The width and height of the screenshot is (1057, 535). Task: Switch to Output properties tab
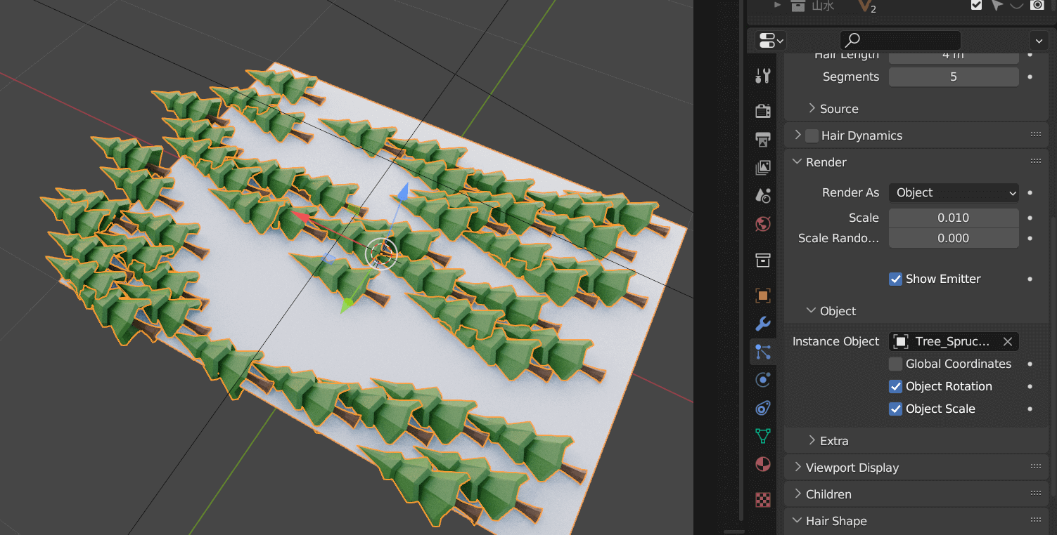(763, 140)
